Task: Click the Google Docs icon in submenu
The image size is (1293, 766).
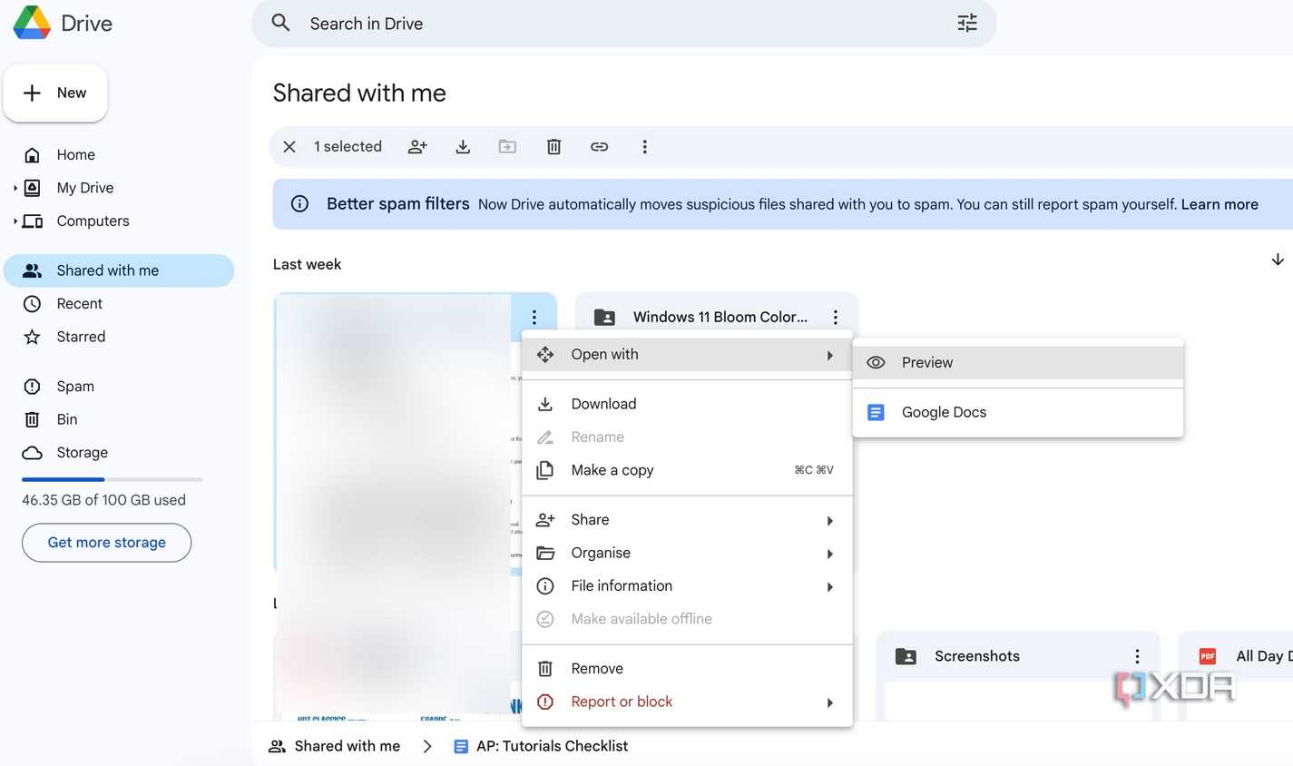Action: (x=876, y=412)
